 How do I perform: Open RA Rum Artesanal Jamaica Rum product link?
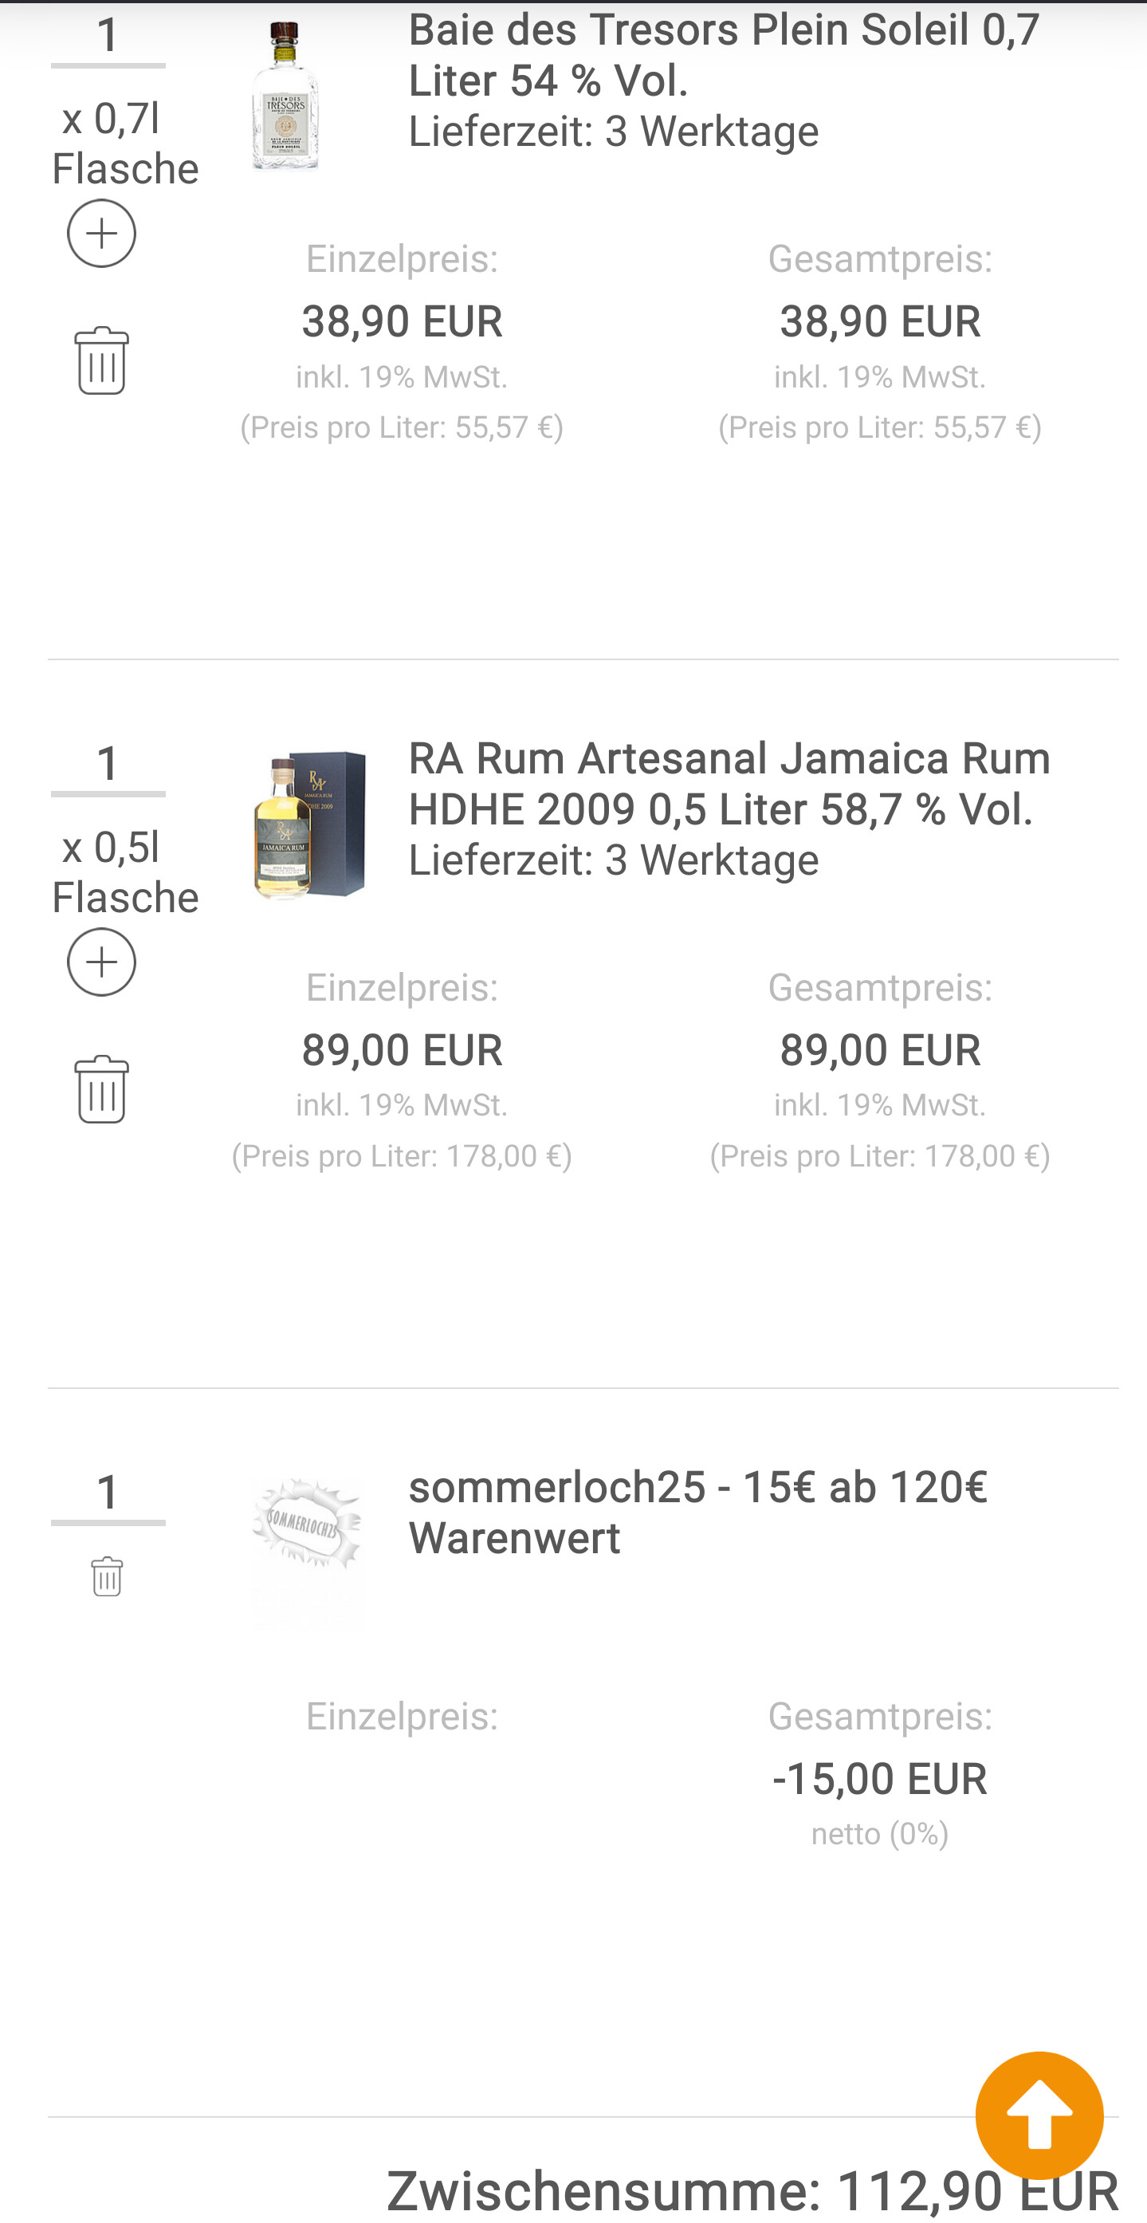pyautogui.click(x=729, y=784)
